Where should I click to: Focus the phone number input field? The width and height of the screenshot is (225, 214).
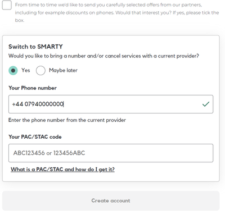click(x=111, y=104)
